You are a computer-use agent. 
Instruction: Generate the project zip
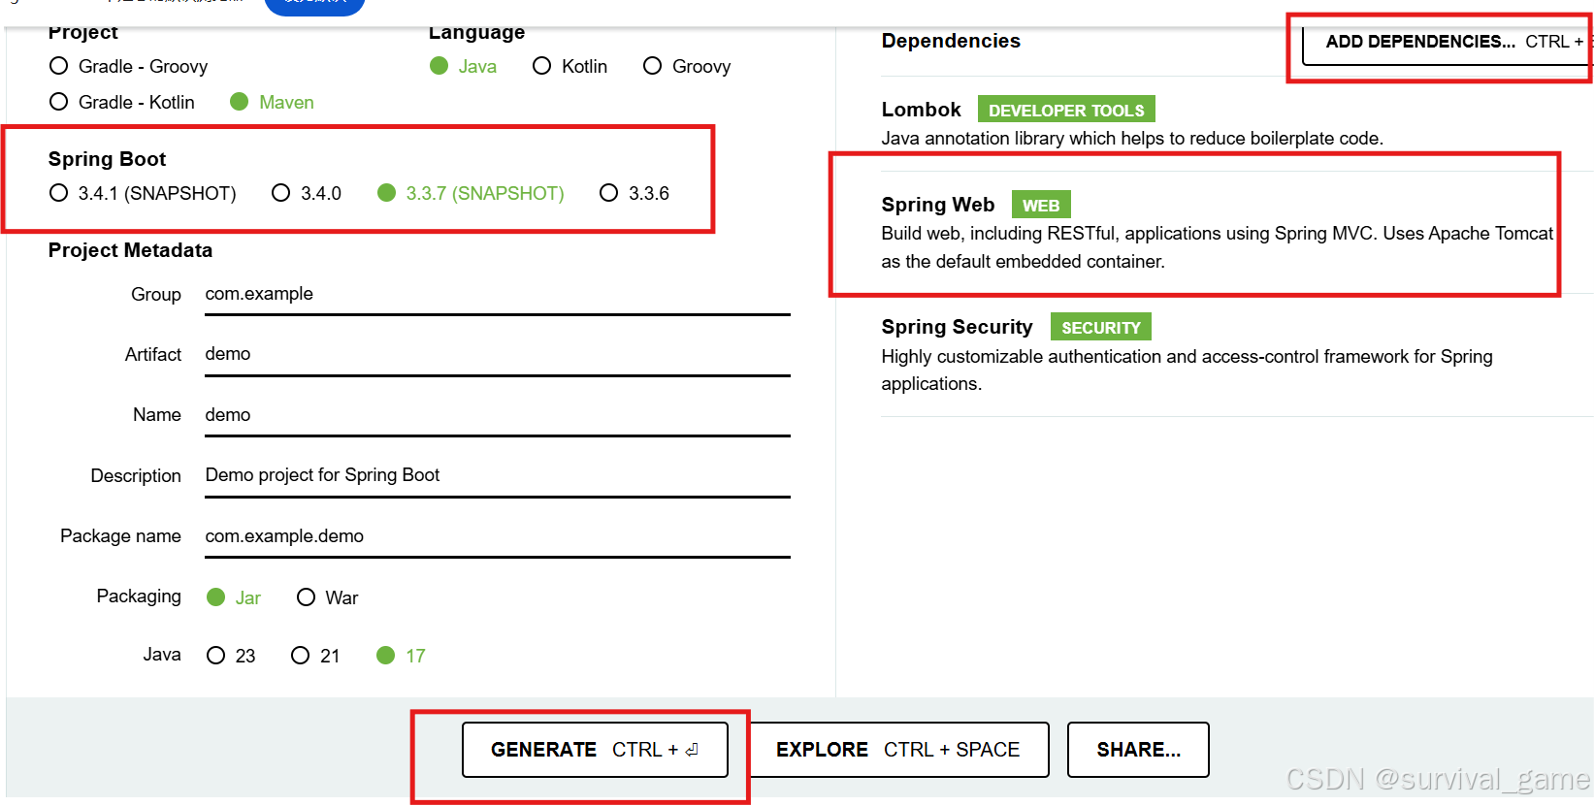coord(595,750)
